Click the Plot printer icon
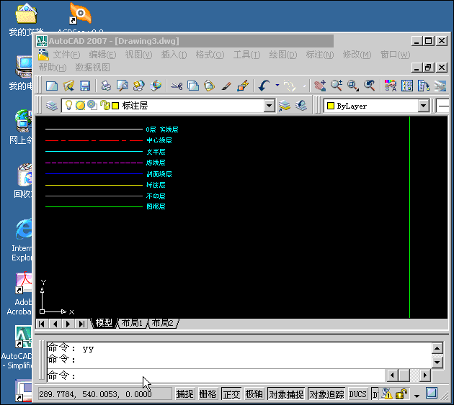This screenshot has width=454, height=405. pos(106,86)
